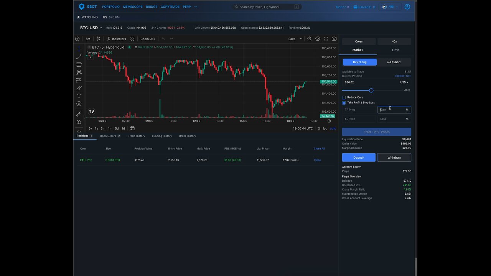Open the Fibonacci retracement tool
Viewport: 491px width, 276px height.
[79, 64]
